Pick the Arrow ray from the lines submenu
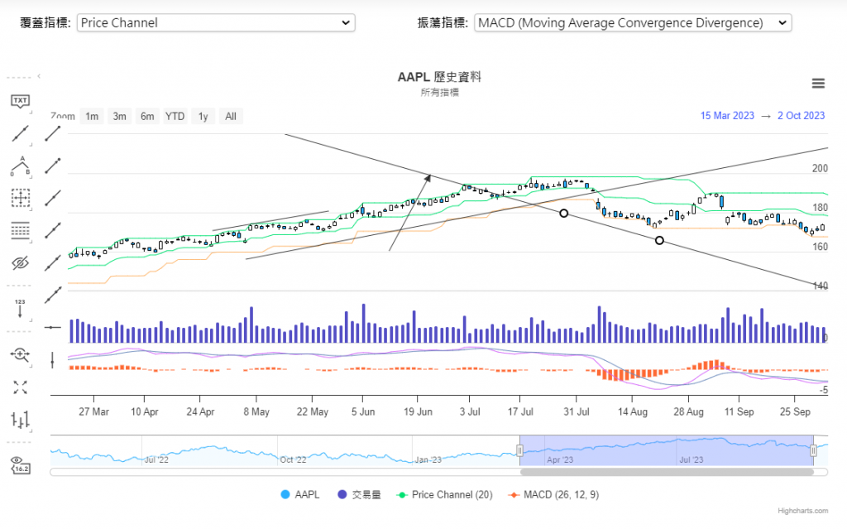 coord(53,231)
